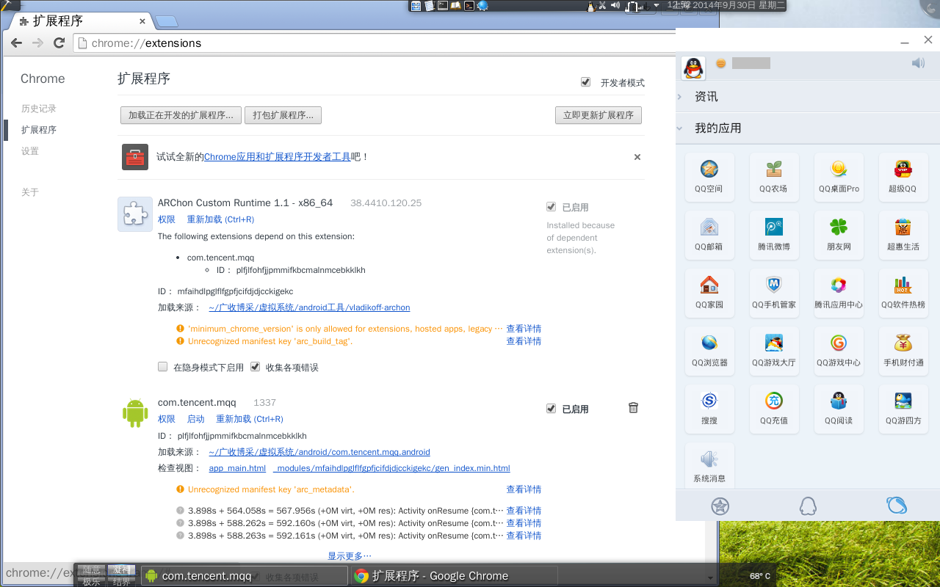
Task: Select the penguin contacts tab in QQ bottom bar
Action: tap(808, 506)
